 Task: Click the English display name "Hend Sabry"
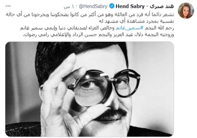pyautogui.click(x=130, y=6)
